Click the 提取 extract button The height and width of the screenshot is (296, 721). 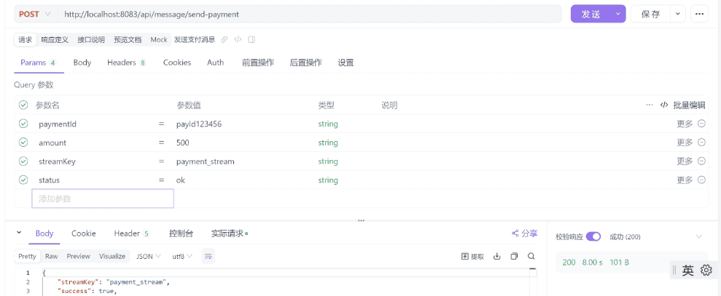(x=472, y=257)
